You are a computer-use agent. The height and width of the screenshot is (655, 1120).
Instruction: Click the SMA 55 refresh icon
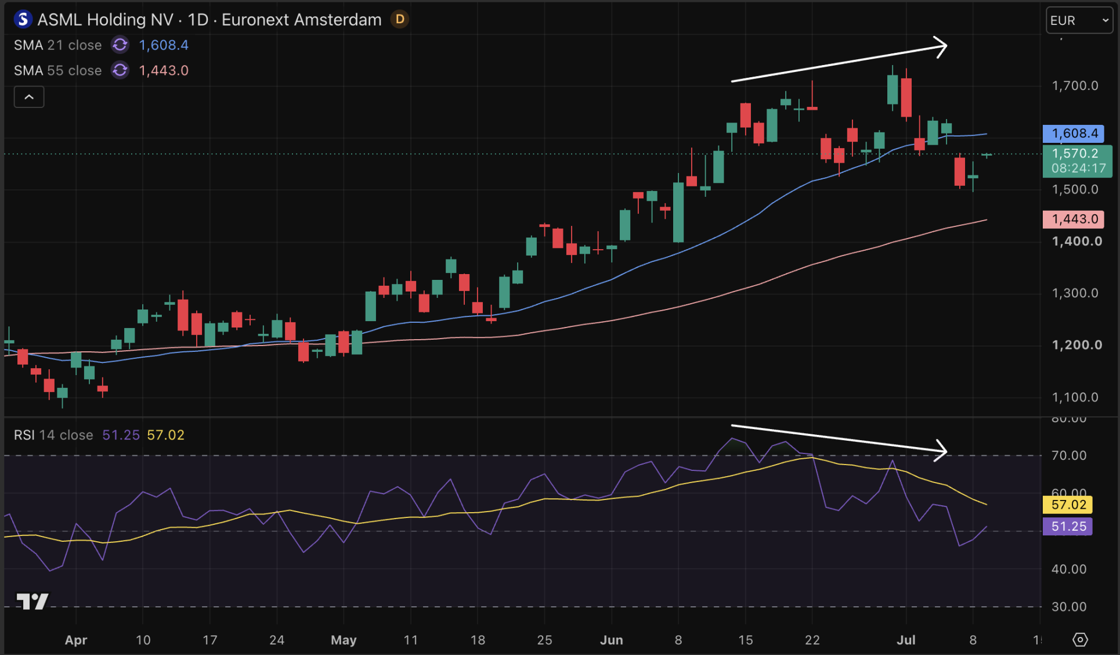tap(120, 70)
